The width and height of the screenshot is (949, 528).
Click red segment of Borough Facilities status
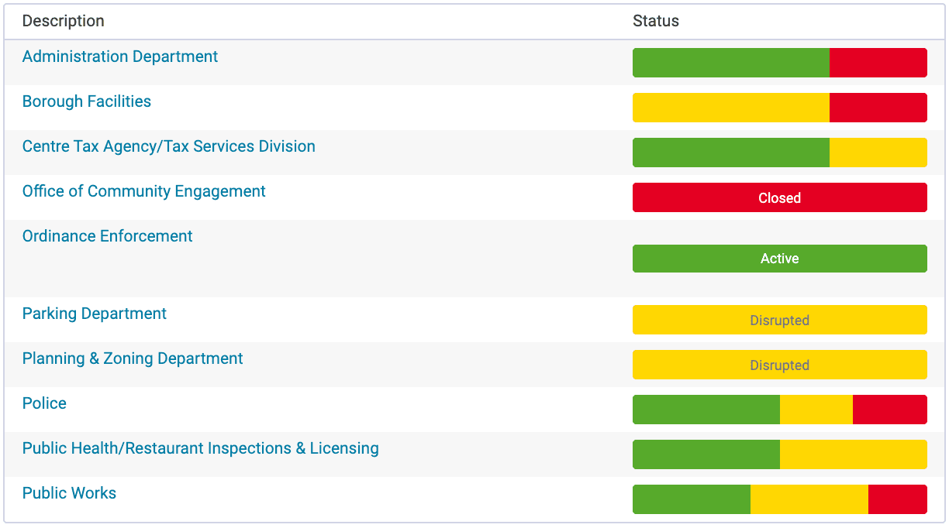(x=878, y=108)
